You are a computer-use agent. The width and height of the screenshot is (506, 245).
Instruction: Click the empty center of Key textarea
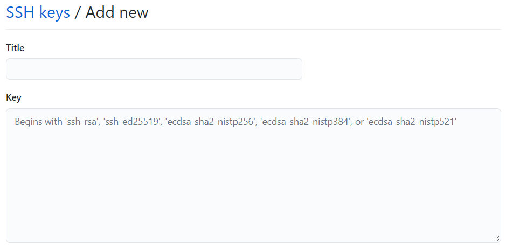(253, 180)
